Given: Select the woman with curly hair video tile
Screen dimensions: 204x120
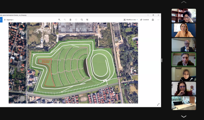Looking at the screenshot, I should [x=184, y=16].
